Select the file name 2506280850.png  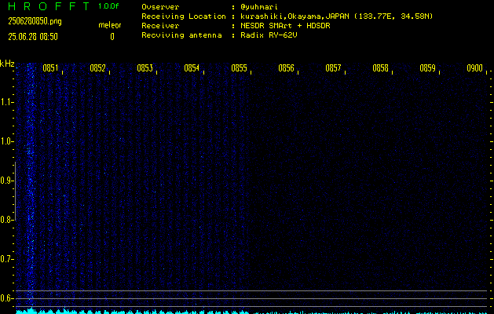[x=35, y=21]
